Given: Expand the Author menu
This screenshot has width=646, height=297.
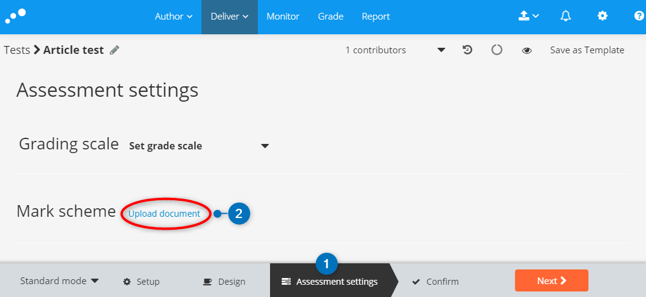Looking at the screenshot, I should [x=173, y=17].
